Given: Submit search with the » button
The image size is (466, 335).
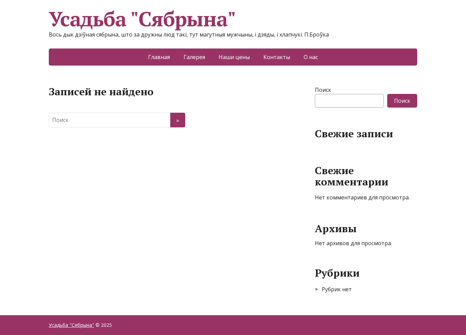Looking at the screenshot, I should point(178,120).
